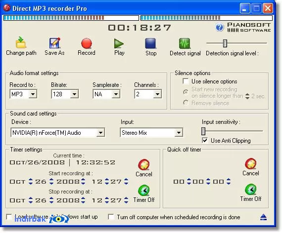The height and width of the screenshot is (233, 282).
Task: Click the 00:18:27 elapsed time display
Action: point(140,28)
